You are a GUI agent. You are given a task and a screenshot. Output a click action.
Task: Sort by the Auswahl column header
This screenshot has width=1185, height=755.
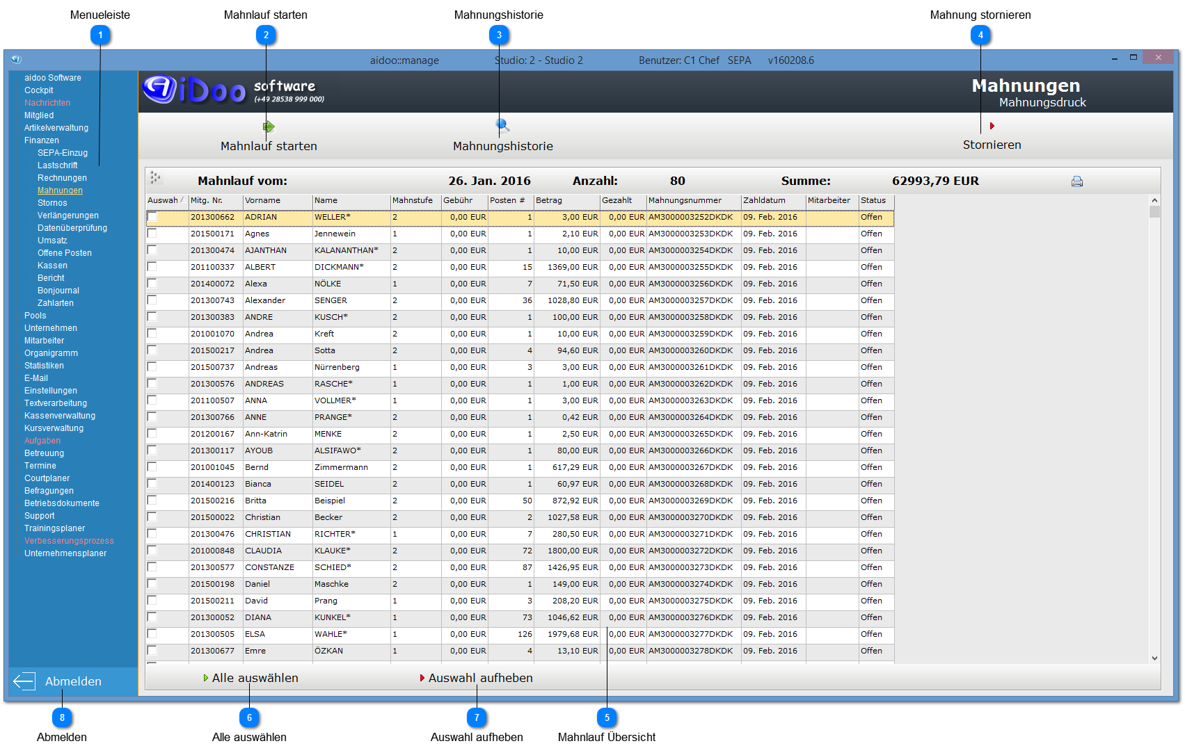167,200
